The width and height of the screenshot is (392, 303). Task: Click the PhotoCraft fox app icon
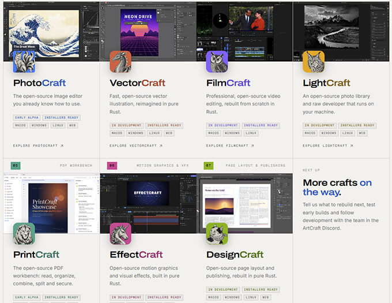(24, 62)
